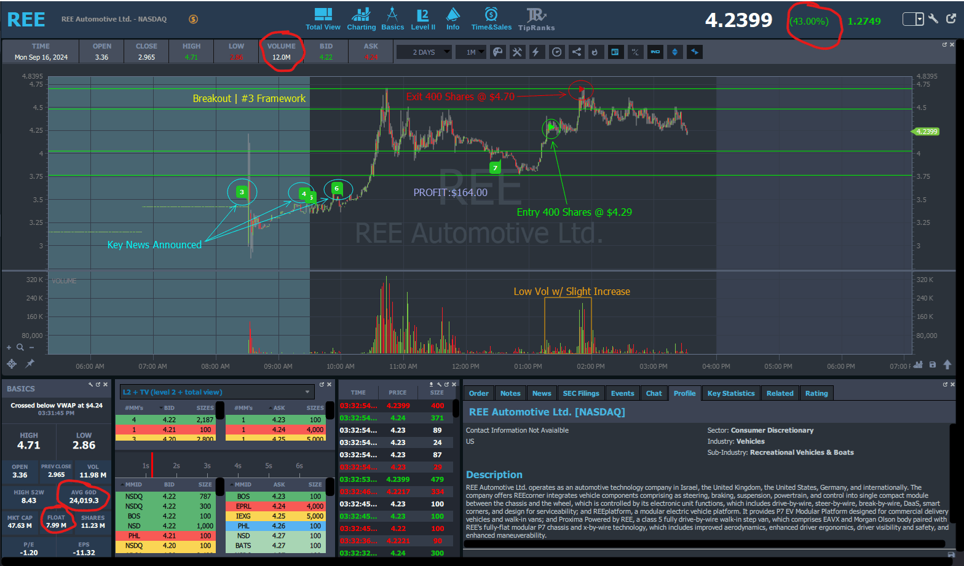Open the Charting window
Viewport: 964px width, 566px height.
[361, 19]
